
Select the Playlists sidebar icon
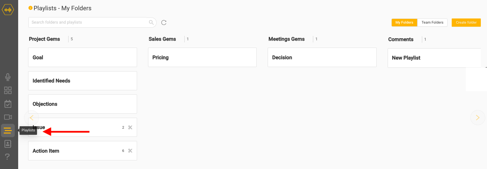point(8,130)
